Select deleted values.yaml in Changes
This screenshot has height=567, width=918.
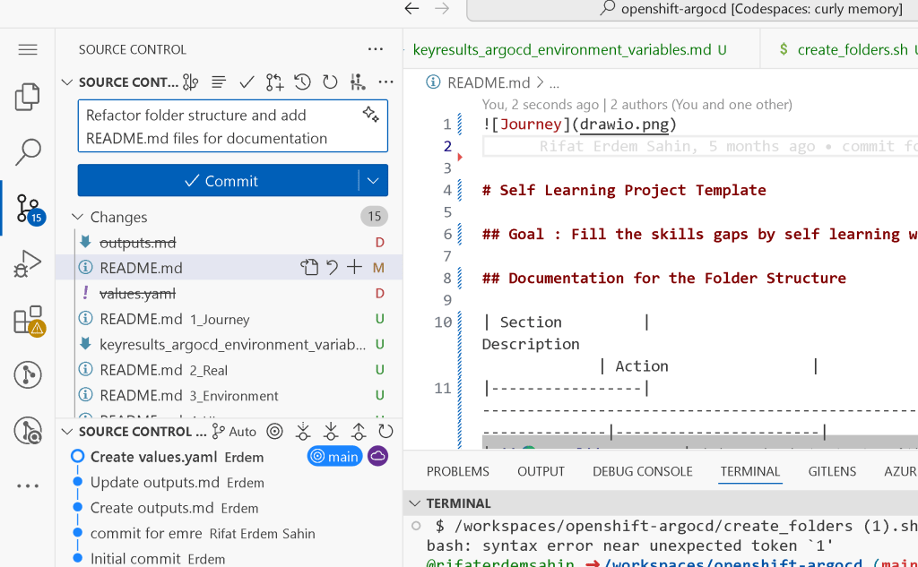229,293
